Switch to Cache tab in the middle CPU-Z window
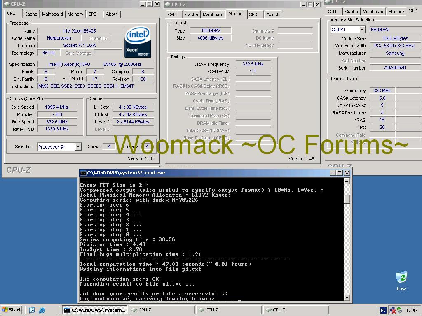422x316 pixels. pyautogui.click(x=191, y=14)
